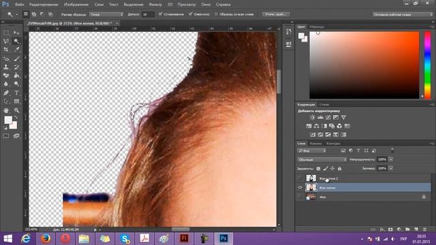Select the Zoom tool
This screenshot has width=436, height=245.
16,110
